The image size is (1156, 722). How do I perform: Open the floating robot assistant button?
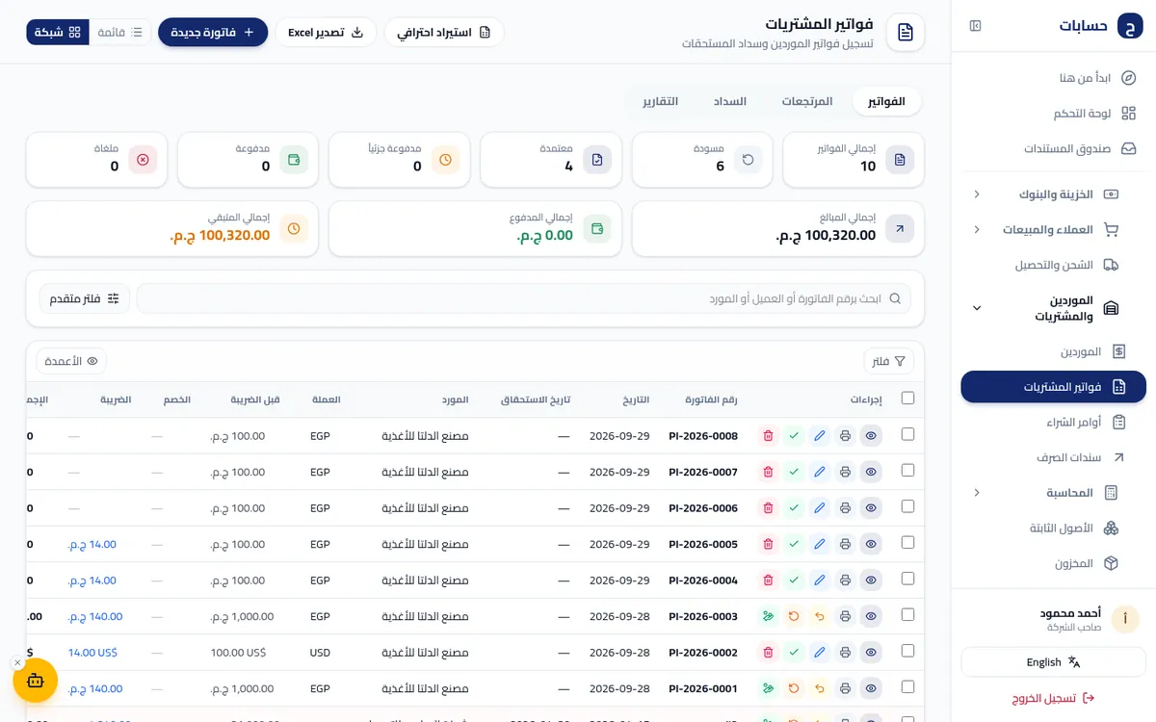(36, 681)
